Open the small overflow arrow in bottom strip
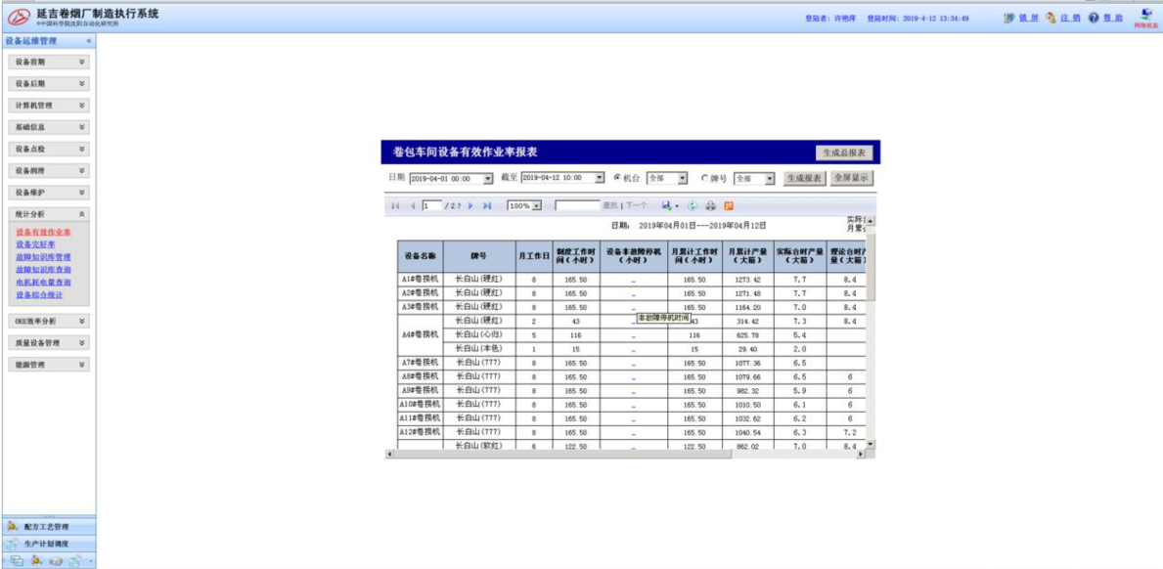Viewport: 1163px width, 569px height. tap(91, 561)
